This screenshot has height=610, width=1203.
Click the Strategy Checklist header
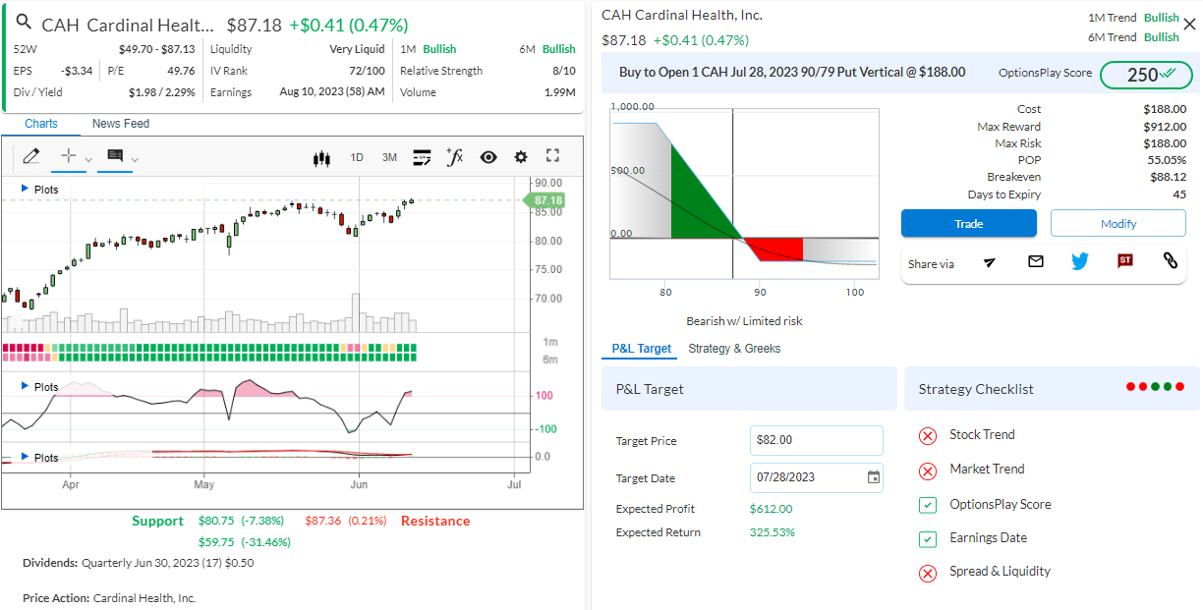coord(976,389)
